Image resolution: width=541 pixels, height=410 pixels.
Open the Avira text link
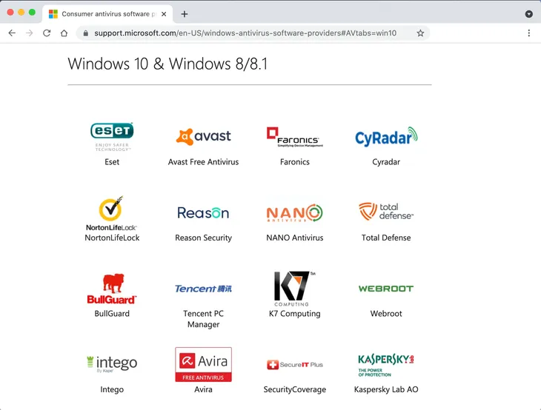[x=203, y=389]
